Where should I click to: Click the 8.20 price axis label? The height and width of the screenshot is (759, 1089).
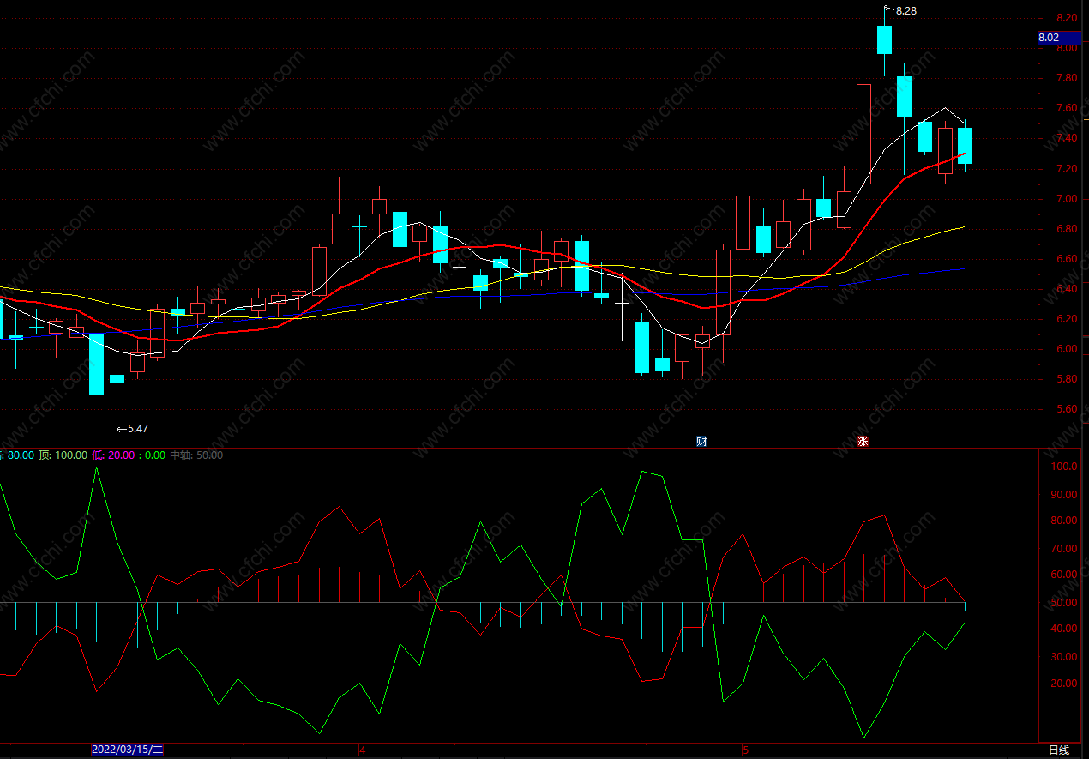coord(1067,18)
